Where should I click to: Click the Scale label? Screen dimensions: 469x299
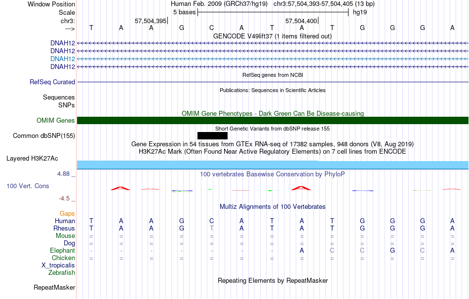pyautogui.click(x=67, y=12)
